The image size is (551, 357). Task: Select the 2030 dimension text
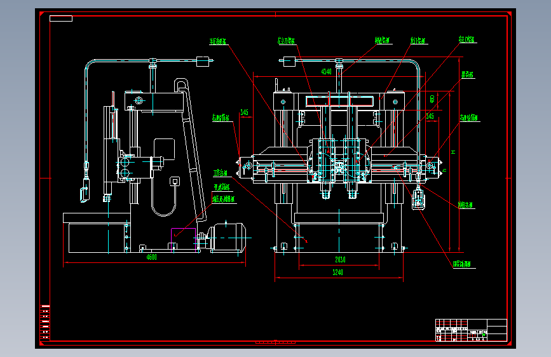pyautogui.click(x=340, y=260)
